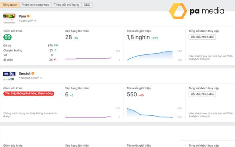Open the Phân tích trang web tab
The height and width of the screenshot is (147, 235).
(x=35, y=5)
